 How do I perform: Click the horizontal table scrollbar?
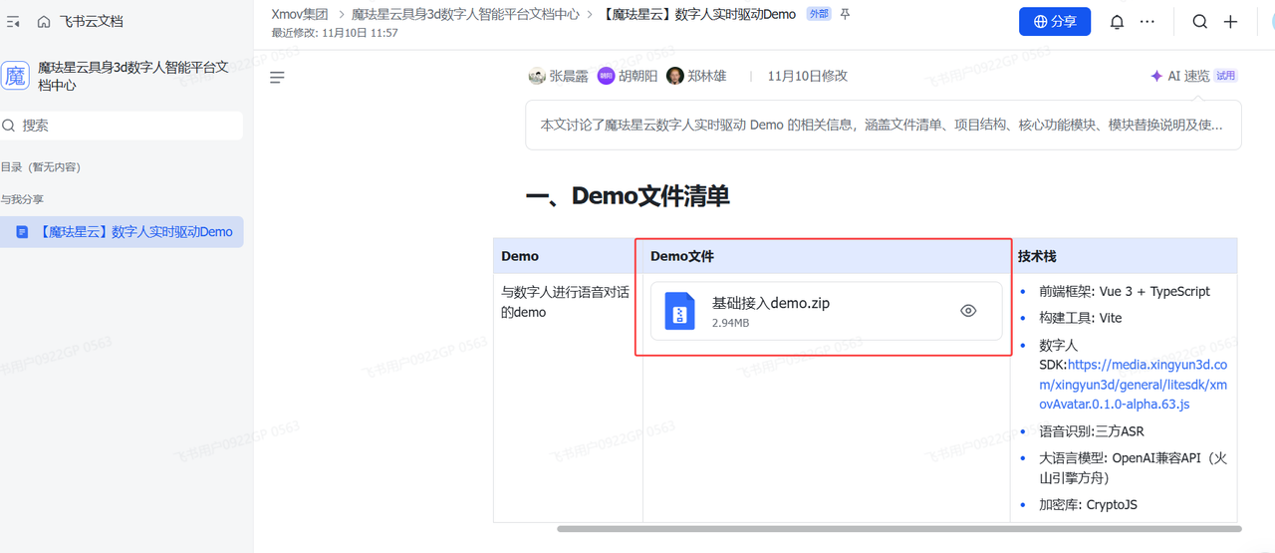tap(896, 528)
